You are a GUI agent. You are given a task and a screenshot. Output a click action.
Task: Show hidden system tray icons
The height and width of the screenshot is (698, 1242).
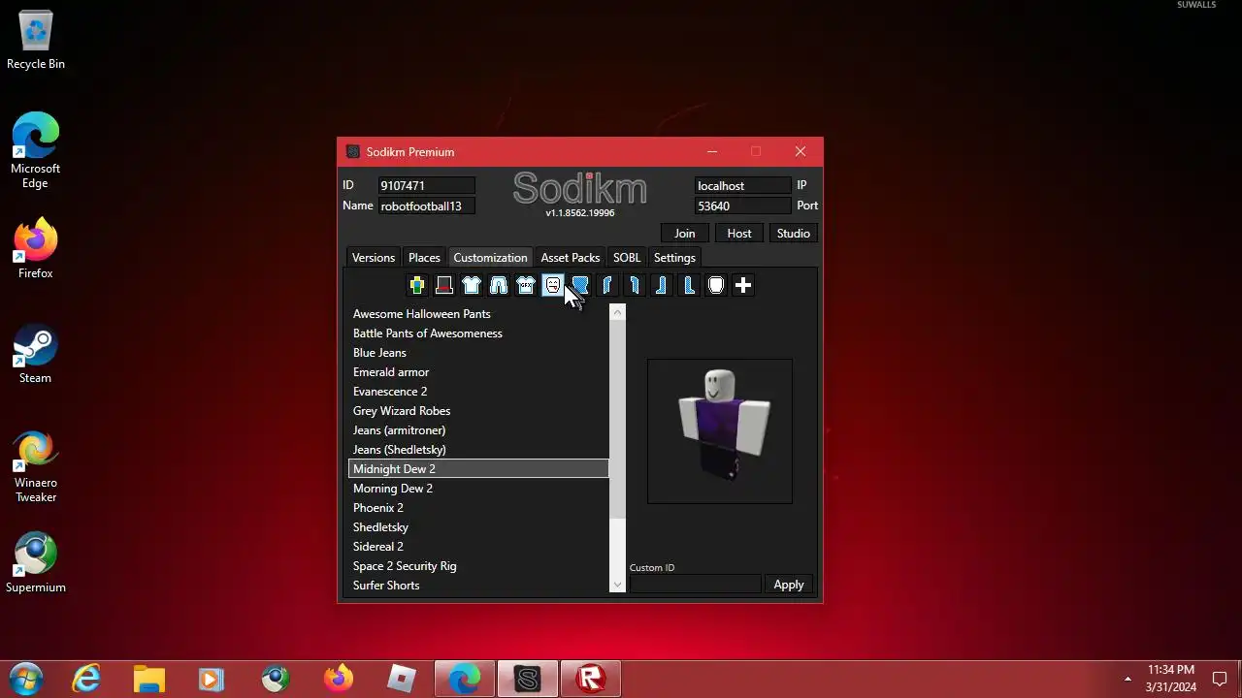point(1128,679)
